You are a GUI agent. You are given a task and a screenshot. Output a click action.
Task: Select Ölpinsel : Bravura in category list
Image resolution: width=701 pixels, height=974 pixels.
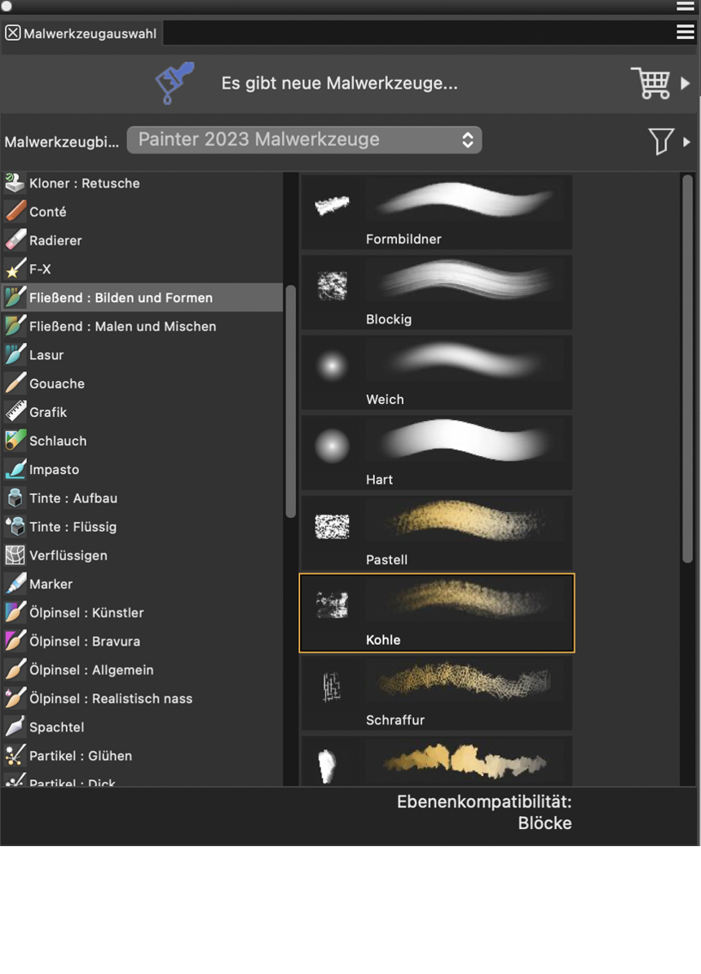click(85, 641)
